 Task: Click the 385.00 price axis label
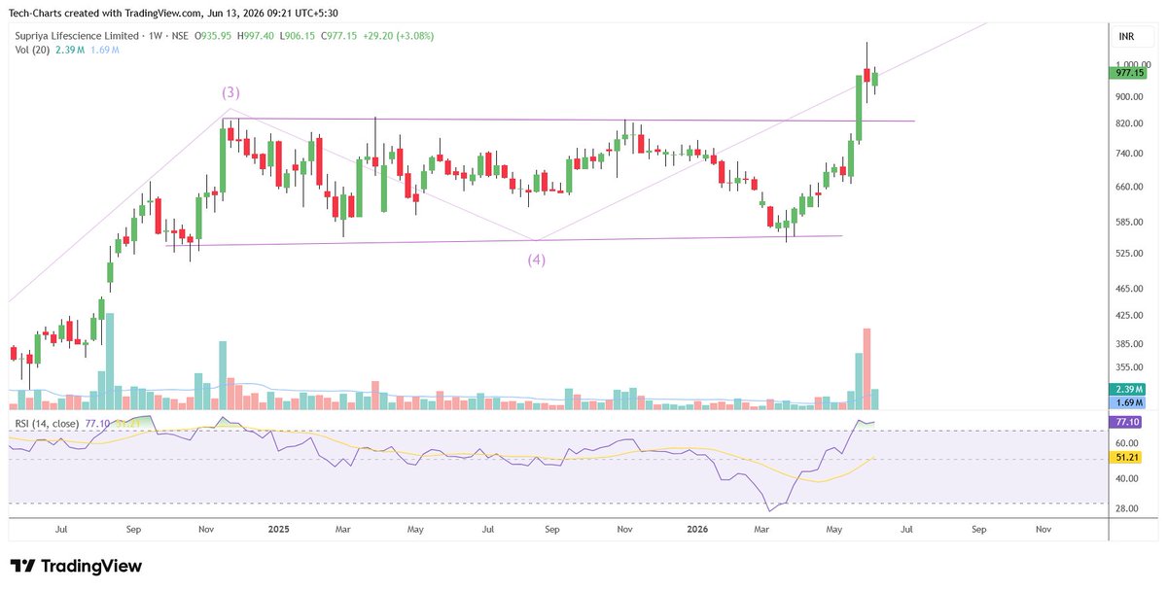tap(1128, 345)
